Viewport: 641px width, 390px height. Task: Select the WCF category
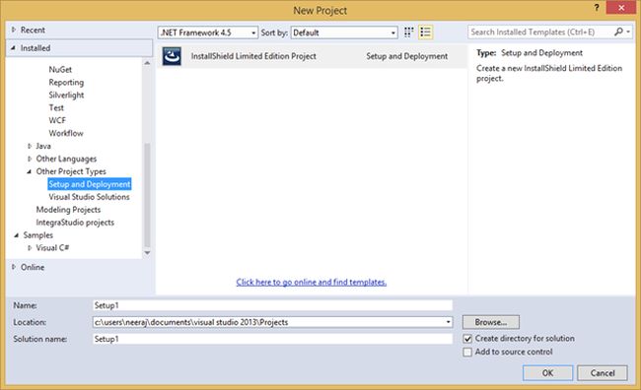click(x=57, y=120)
